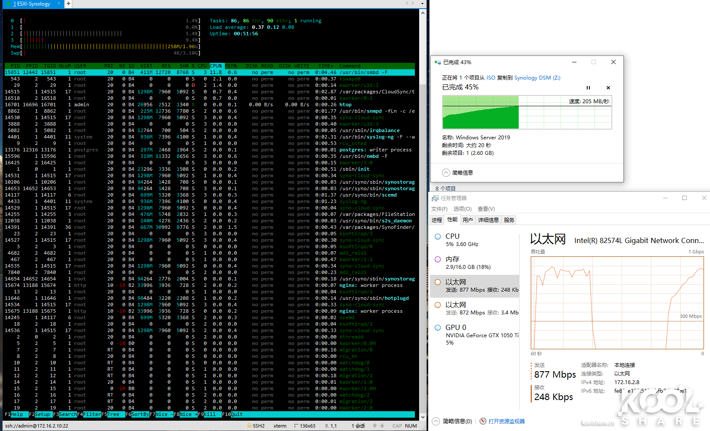Screen dimensions: 710x431
Task: Open Task Manager 选项(O) menu
Action: point(462,209)
